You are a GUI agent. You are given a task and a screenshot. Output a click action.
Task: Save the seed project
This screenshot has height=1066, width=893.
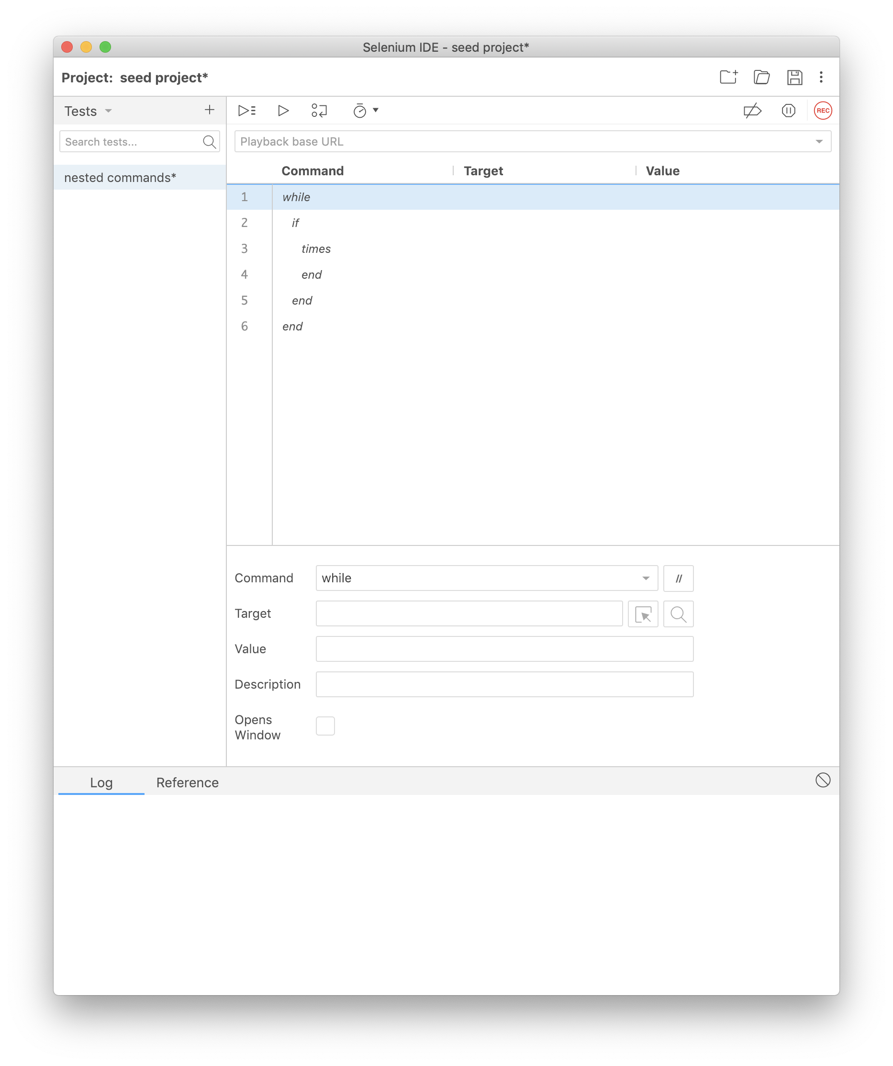point(795,77)
